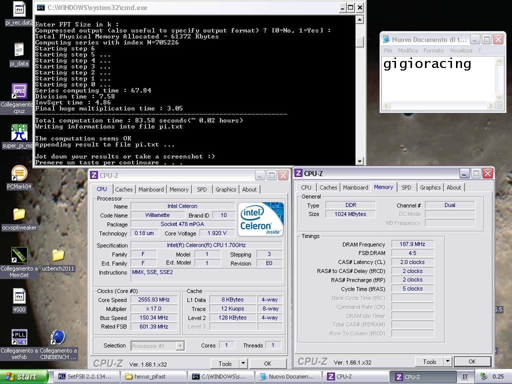Switch to SetFSB 2.2.134 taskbar button

coord(87,376)
